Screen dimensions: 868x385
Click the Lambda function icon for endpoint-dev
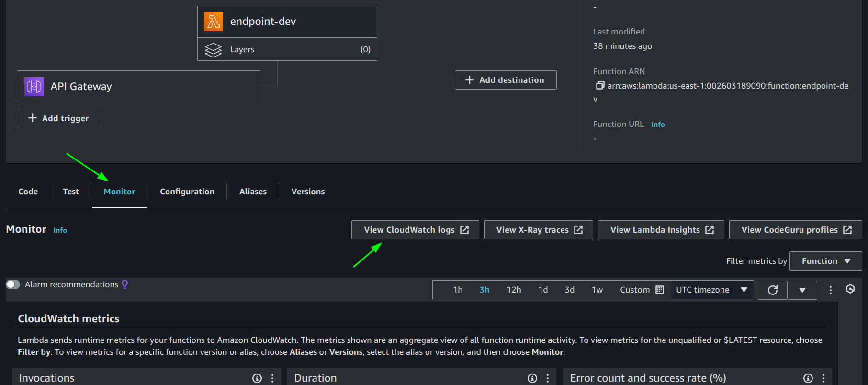point(213,22)
